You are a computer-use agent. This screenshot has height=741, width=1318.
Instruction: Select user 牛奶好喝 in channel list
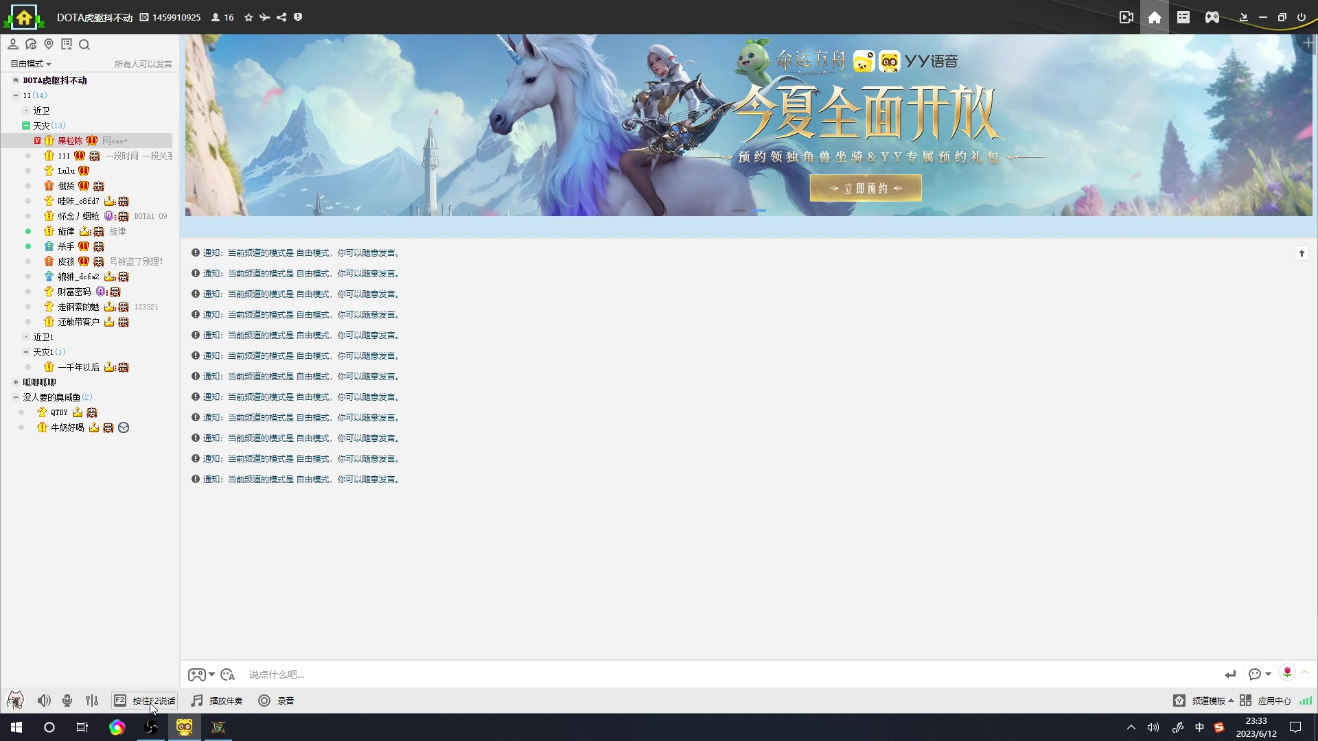pos(67,427)
